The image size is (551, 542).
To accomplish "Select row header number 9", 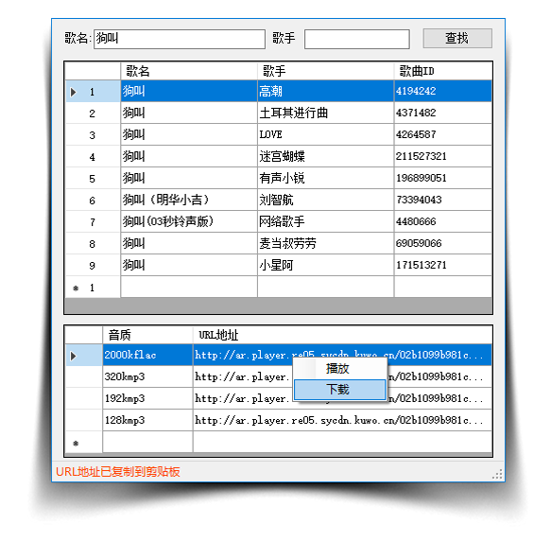I will click(93, 265).
